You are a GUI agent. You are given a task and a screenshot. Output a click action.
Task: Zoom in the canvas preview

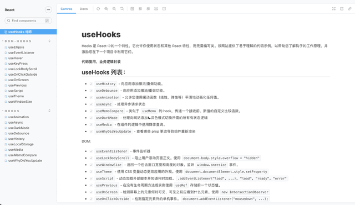coord(106,9)
